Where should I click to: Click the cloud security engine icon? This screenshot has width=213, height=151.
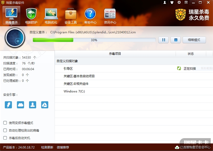20,105
